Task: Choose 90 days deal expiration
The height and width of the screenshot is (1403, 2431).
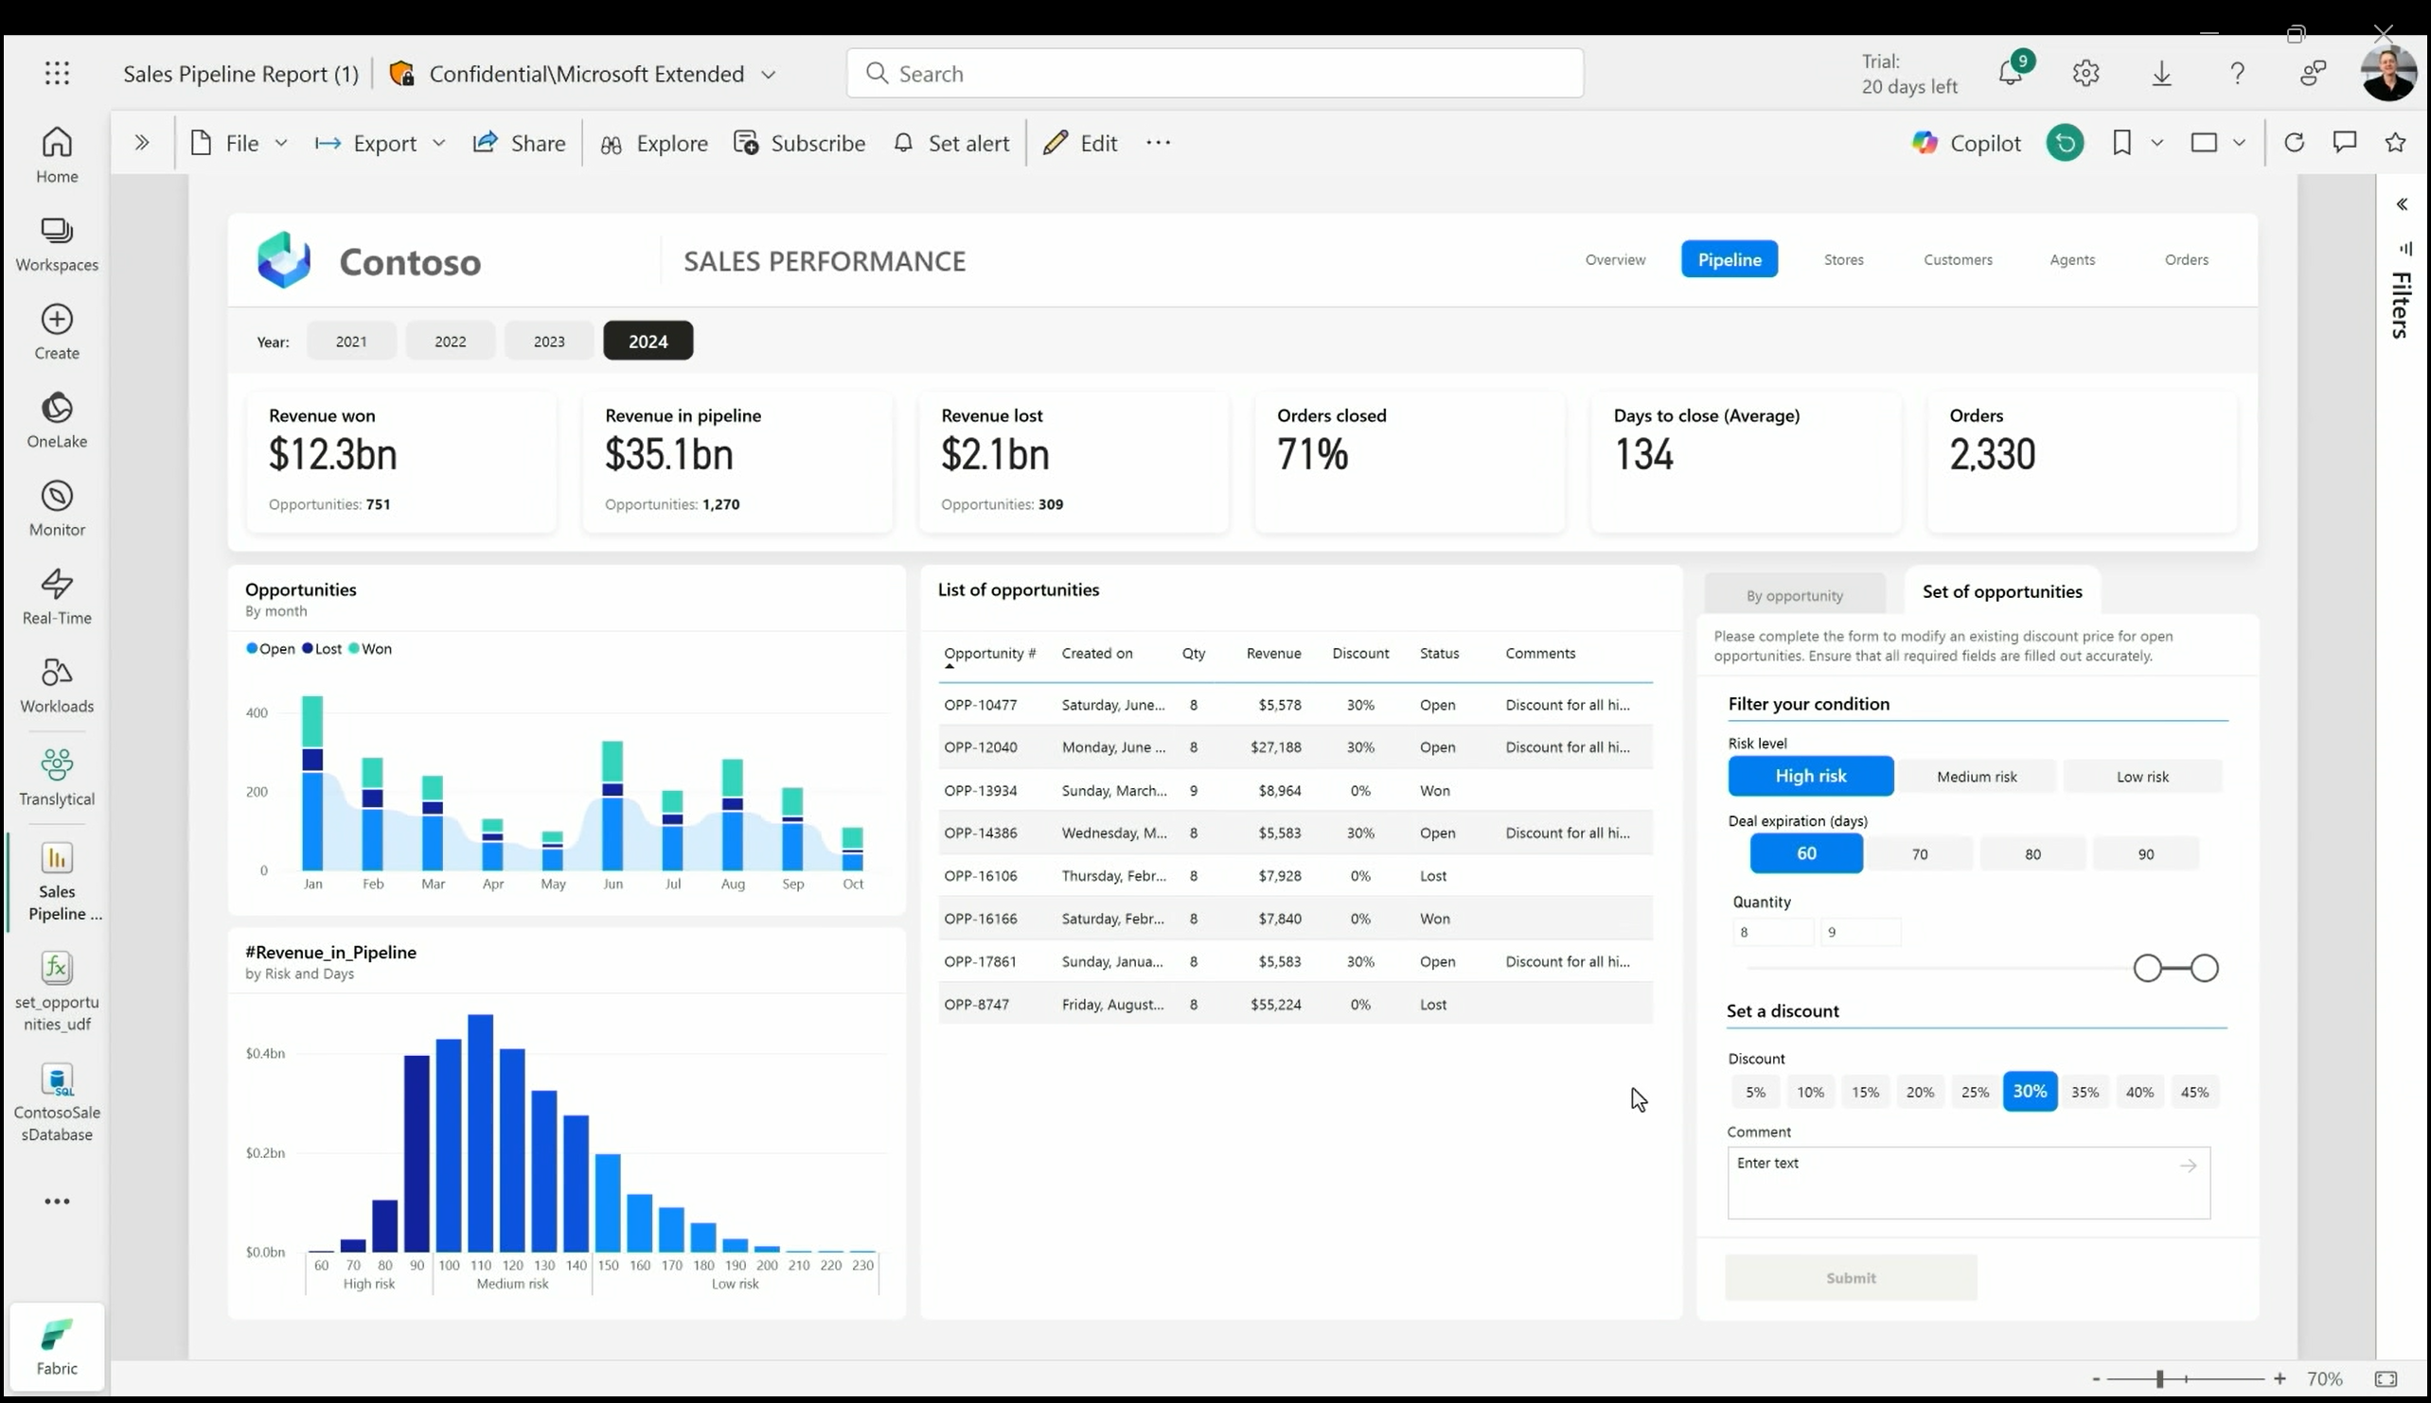Action: pos(2146,854)
